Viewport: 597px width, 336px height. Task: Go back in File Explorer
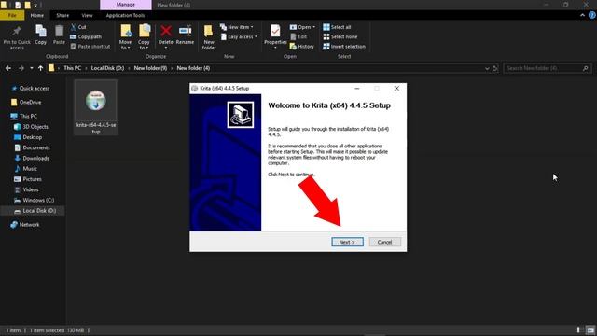[8, 68]
